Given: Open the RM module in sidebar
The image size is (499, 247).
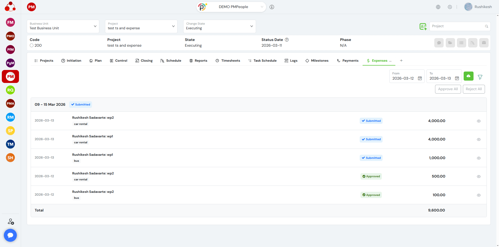Looking at the screenshot, I should coord(10,117).
